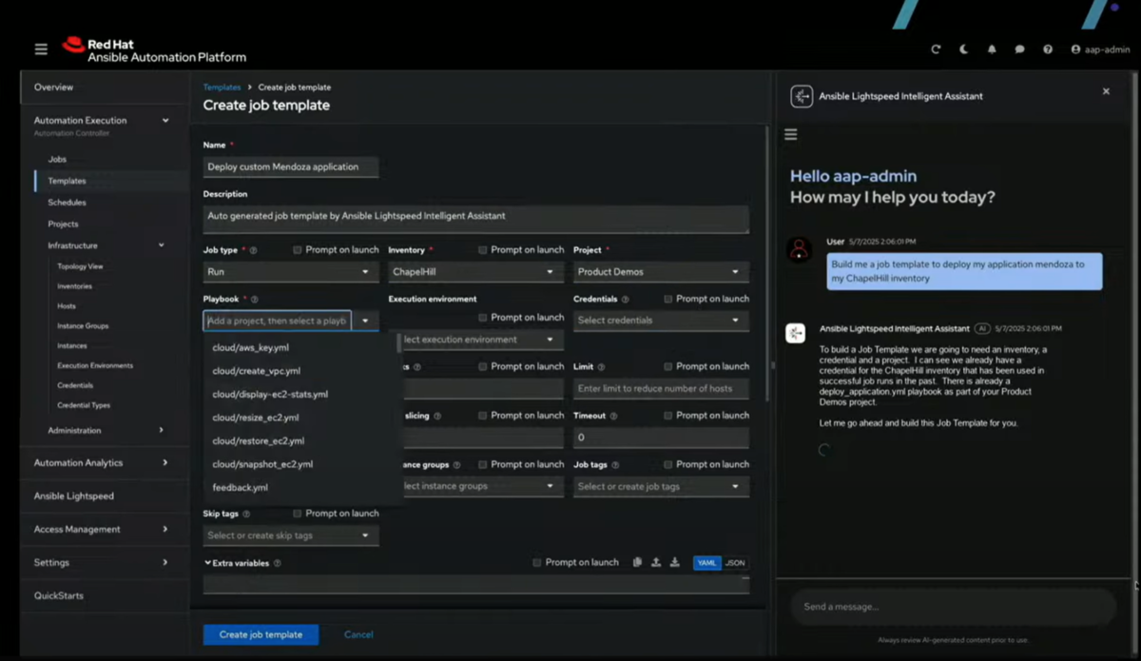Show help for Job type field
Image resolution: width=1141 pixels, height=661 pixels.
[253, 250]
